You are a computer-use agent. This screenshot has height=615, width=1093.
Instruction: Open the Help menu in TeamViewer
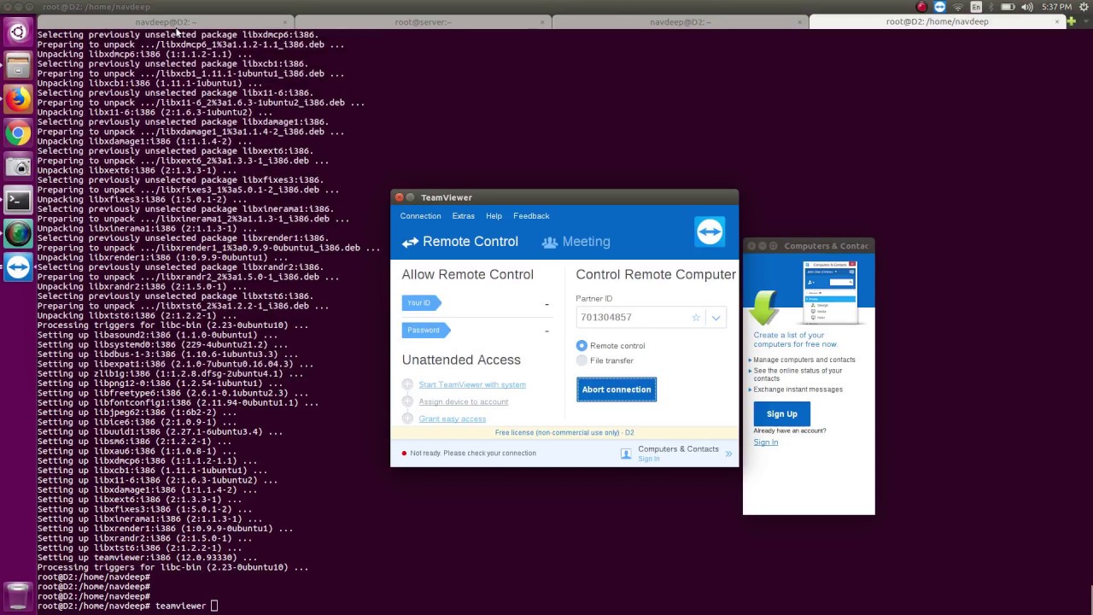[x=494, y=216]
